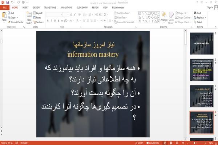Click the Select button in Editing group
Image resolution: width=218 pixels, height=145 pixels.
199,22
